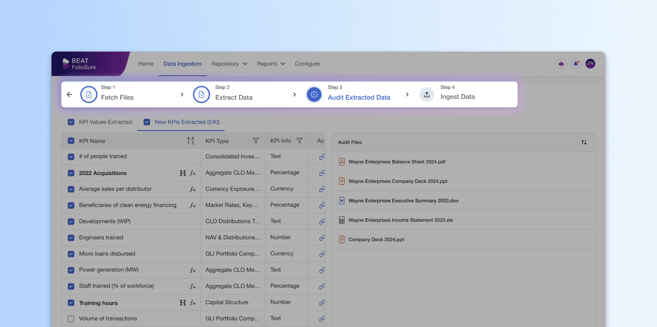Open the notifications bell
The image size is (657, 327).
click(x=576, y=64)
